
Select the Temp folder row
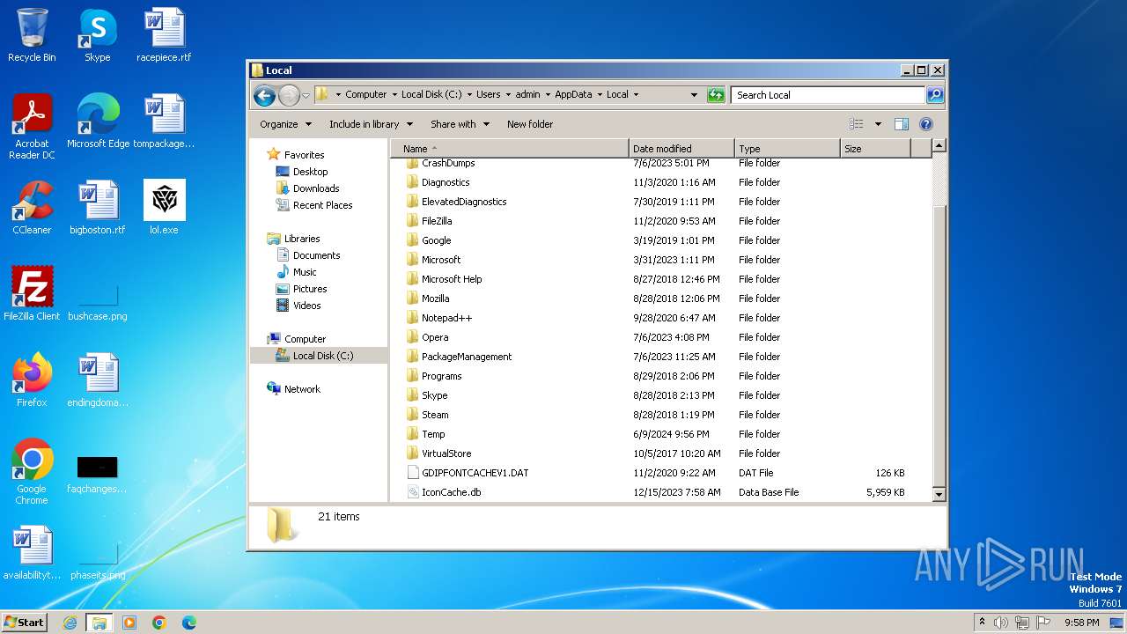click(660, 434)
